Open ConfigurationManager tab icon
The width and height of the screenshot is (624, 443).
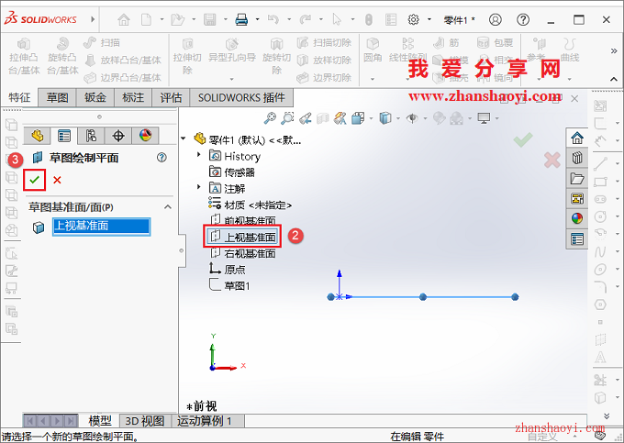[91, 136]
